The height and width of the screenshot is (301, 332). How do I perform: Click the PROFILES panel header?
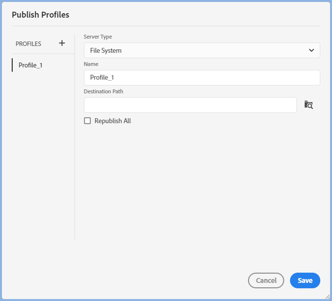(28, 44)
